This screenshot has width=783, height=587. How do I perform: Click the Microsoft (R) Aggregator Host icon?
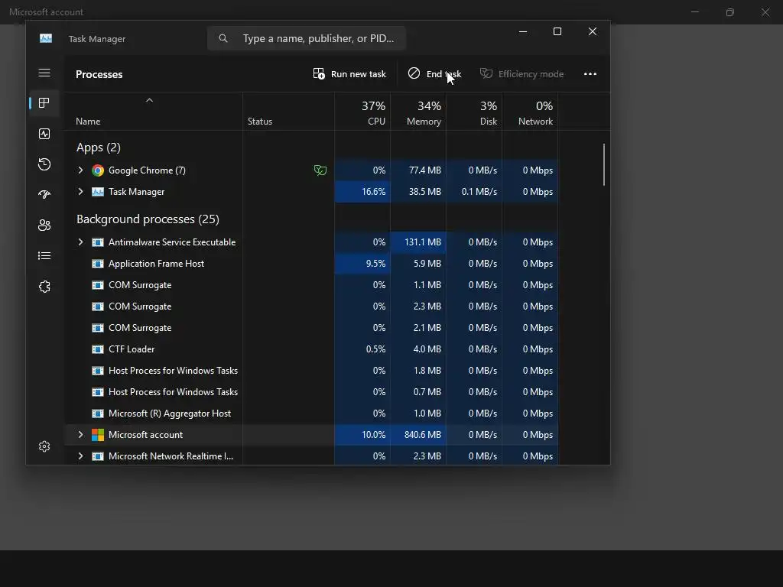pos(98,413)
